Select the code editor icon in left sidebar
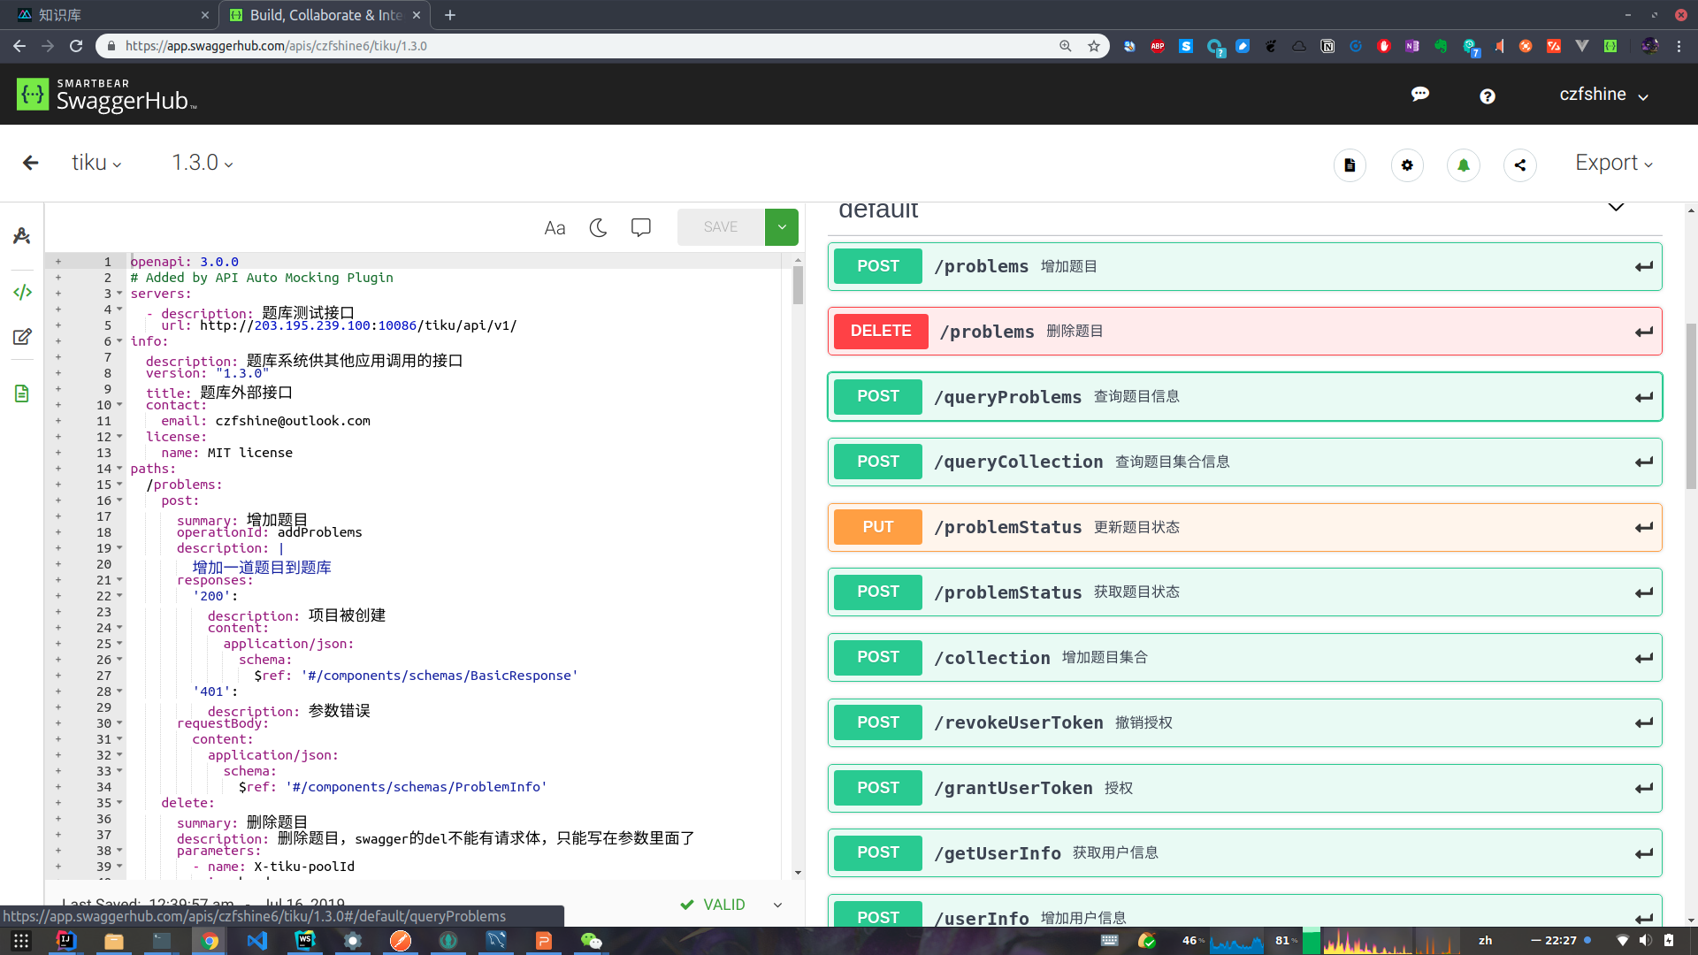Viewport: 1698px width, 955px height. coord(22,292)
